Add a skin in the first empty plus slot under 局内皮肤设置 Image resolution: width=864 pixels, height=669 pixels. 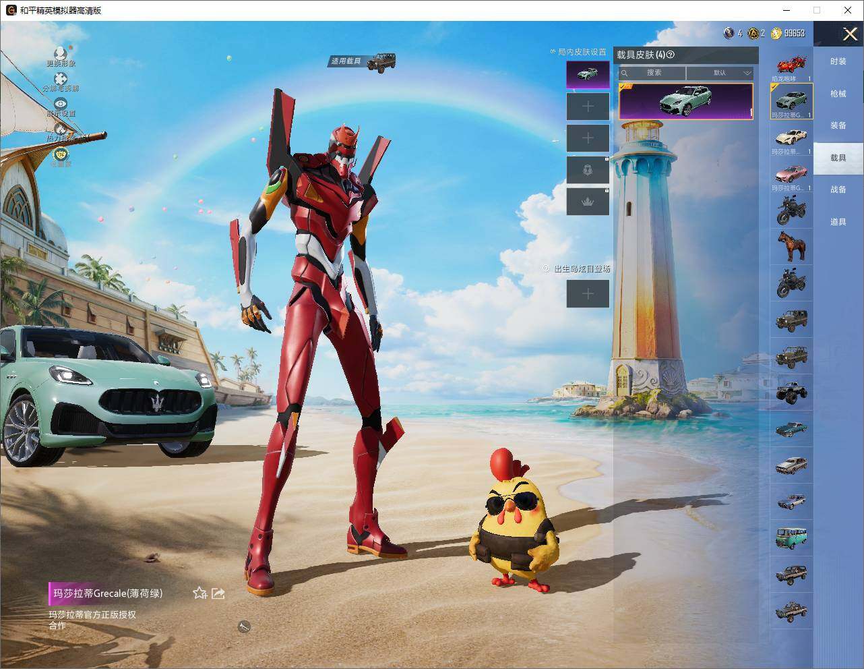[588, 106]
